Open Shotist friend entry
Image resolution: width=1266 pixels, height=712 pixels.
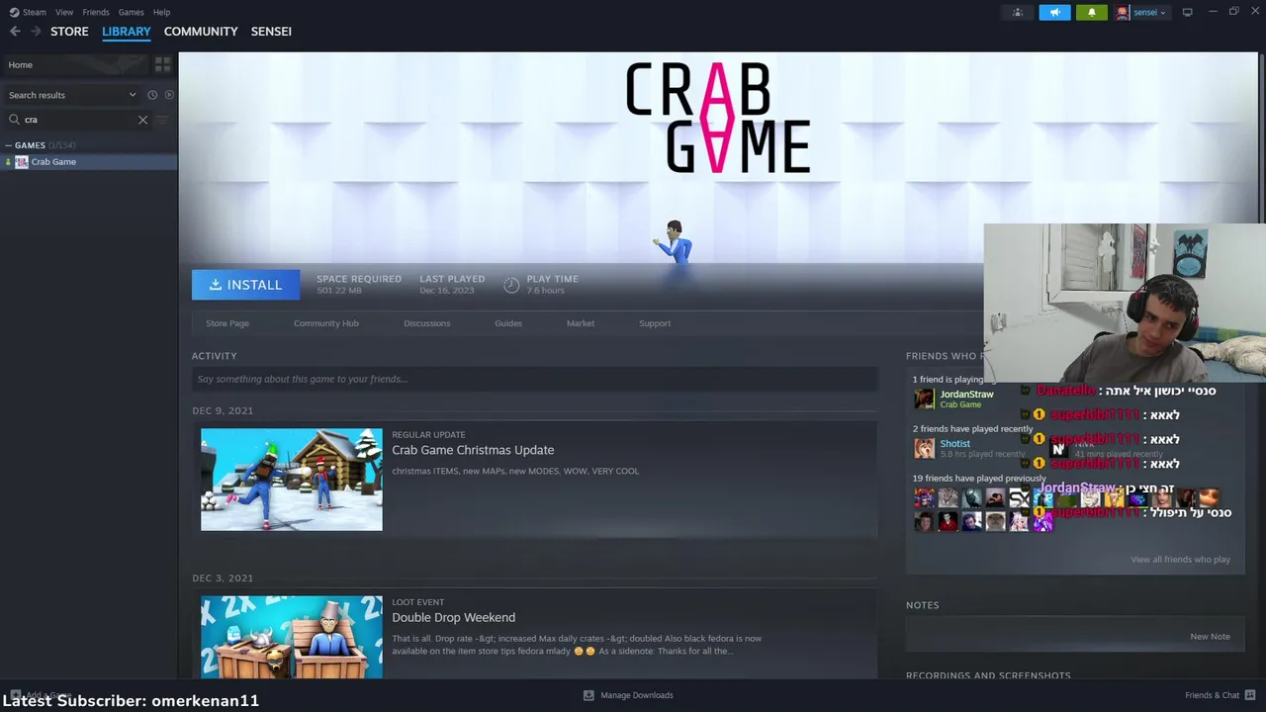coord(969,448)
